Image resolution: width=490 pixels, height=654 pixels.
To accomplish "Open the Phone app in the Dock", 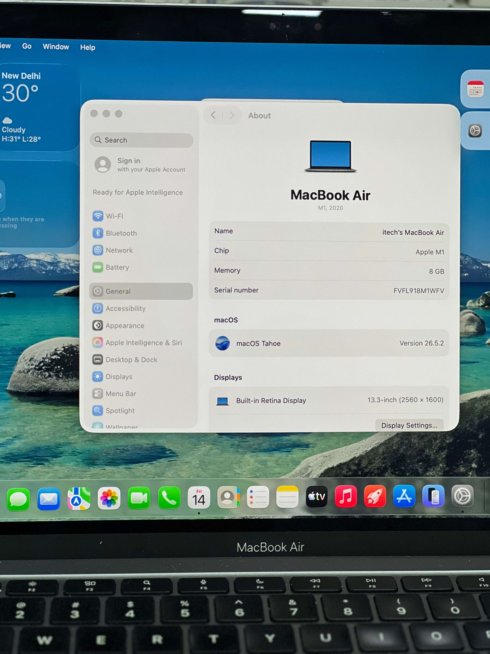I will point(169,498).
